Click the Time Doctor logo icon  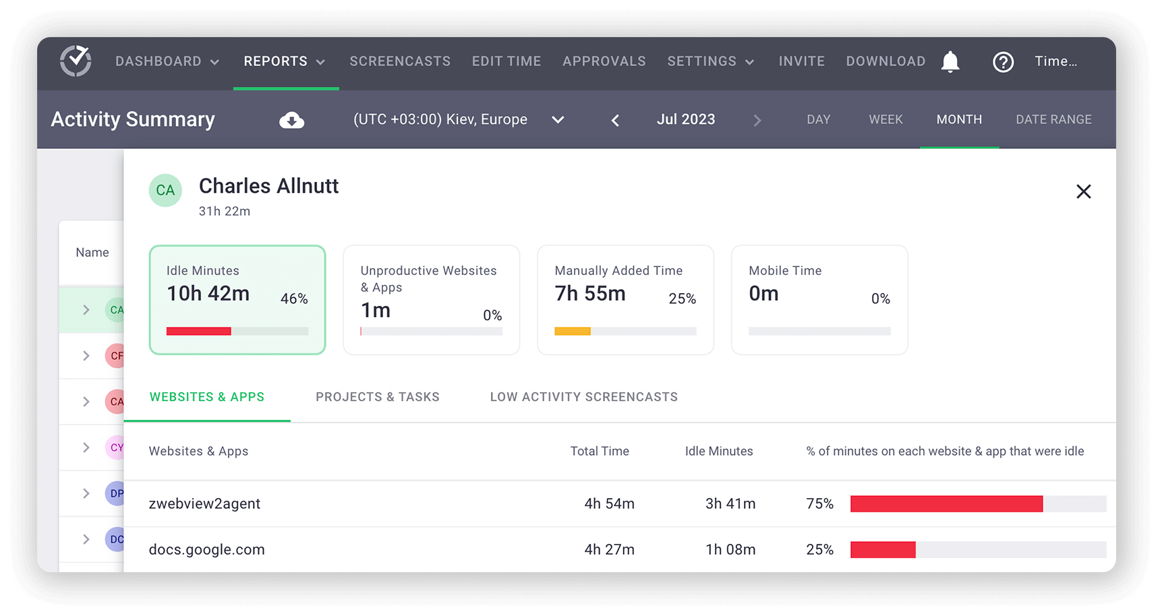(76, 61)
